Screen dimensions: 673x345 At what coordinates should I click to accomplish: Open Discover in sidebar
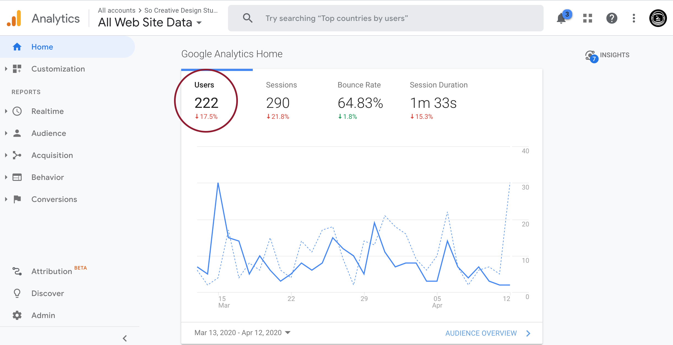[48, 293]
